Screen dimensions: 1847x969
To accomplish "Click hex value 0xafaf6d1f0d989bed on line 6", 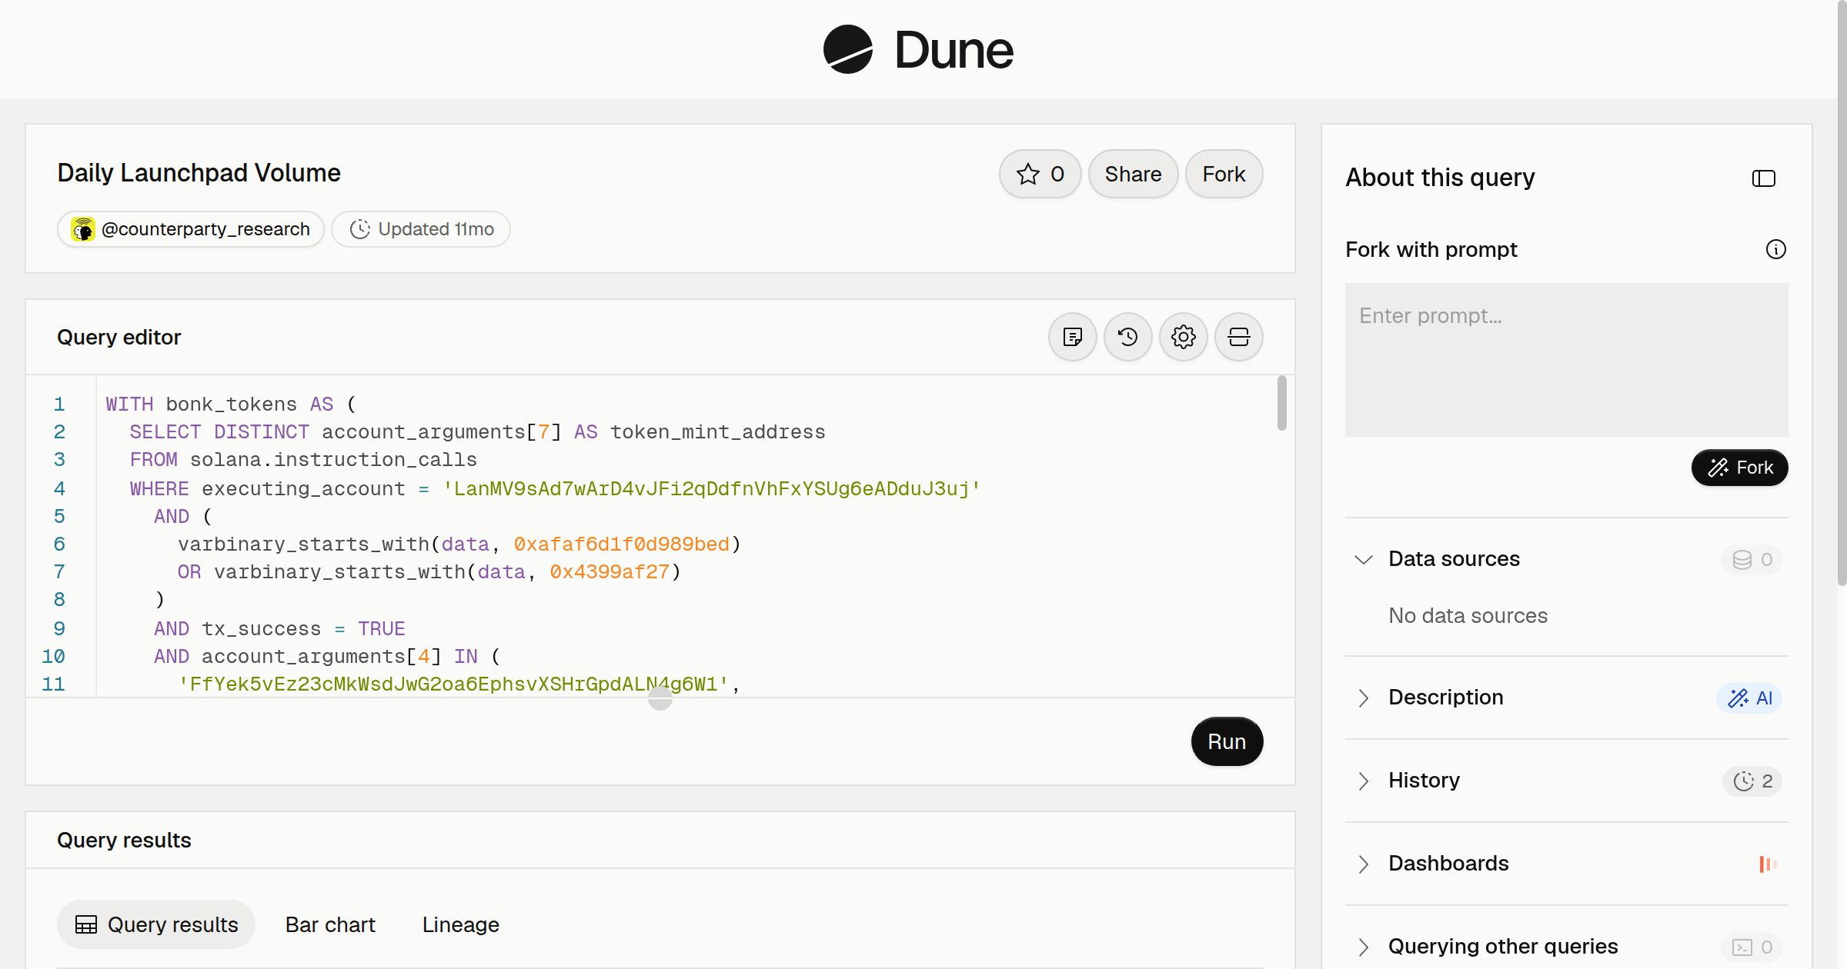I will coord(621,544).
